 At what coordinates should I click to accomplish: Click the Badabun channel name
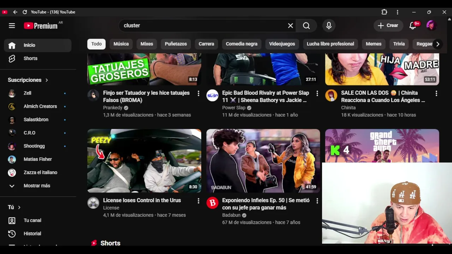point(231,215)
